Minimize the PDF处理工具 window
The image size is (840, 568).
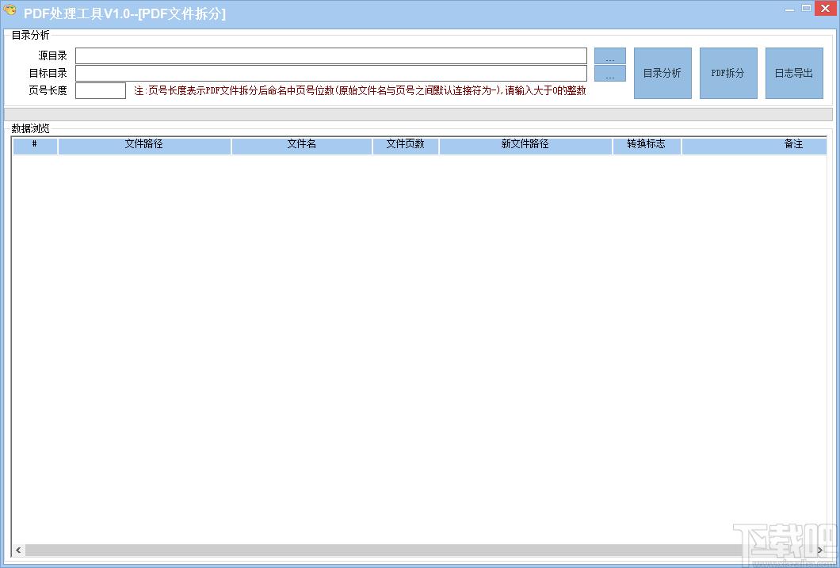pos(789,9)
